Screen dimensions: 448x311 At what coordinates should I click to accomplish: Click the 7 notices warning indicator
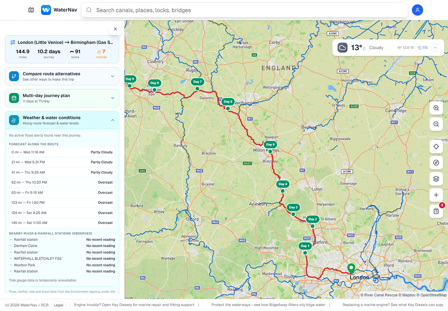click(x=102, y=54)
